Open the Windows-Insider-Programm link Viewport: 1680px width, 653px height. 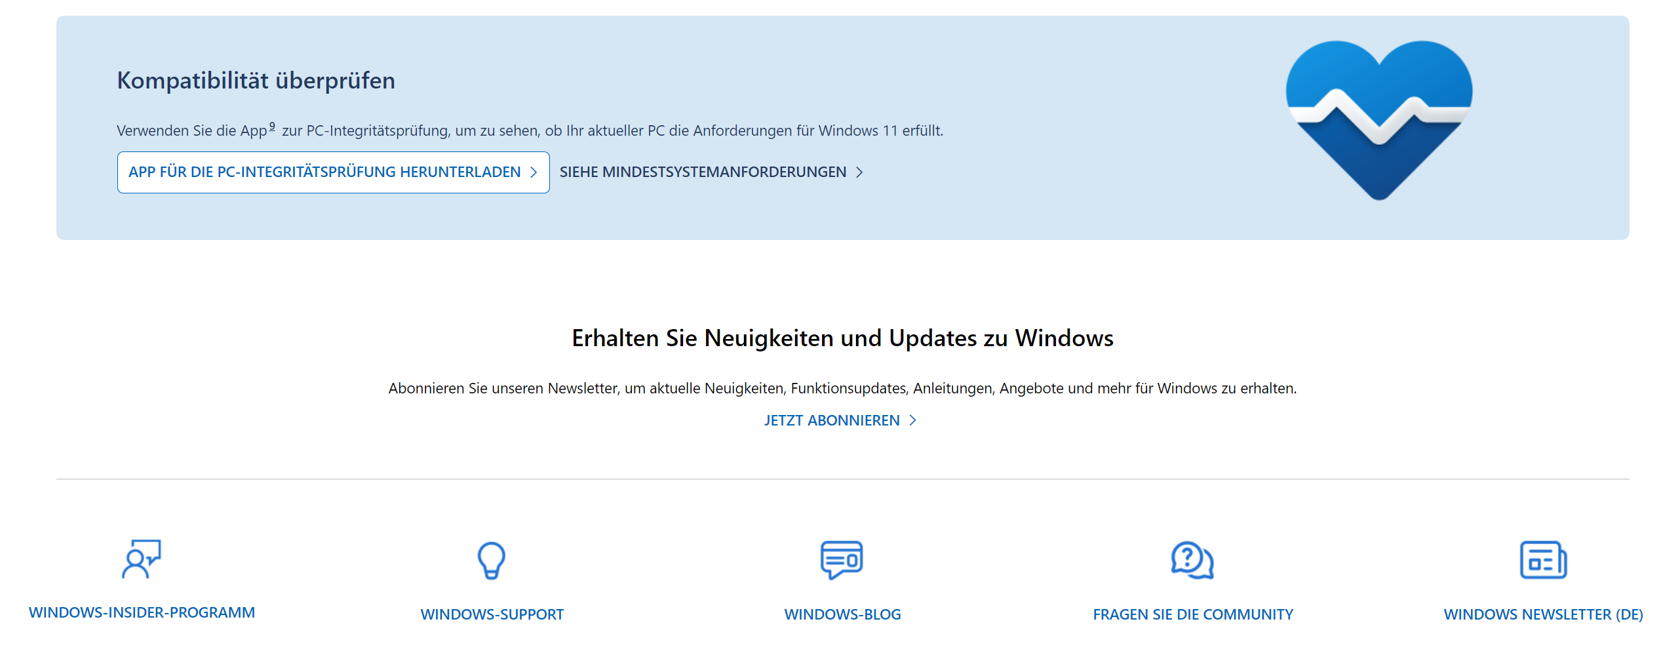[x=142, y=613]
